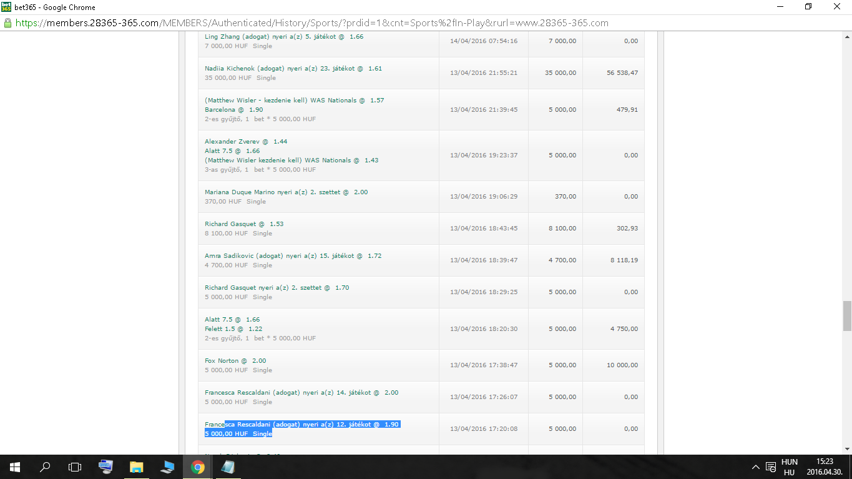The image size is (852, 479).
Task: Show hidden system tray icons chevron
Action: click(756, 467)
